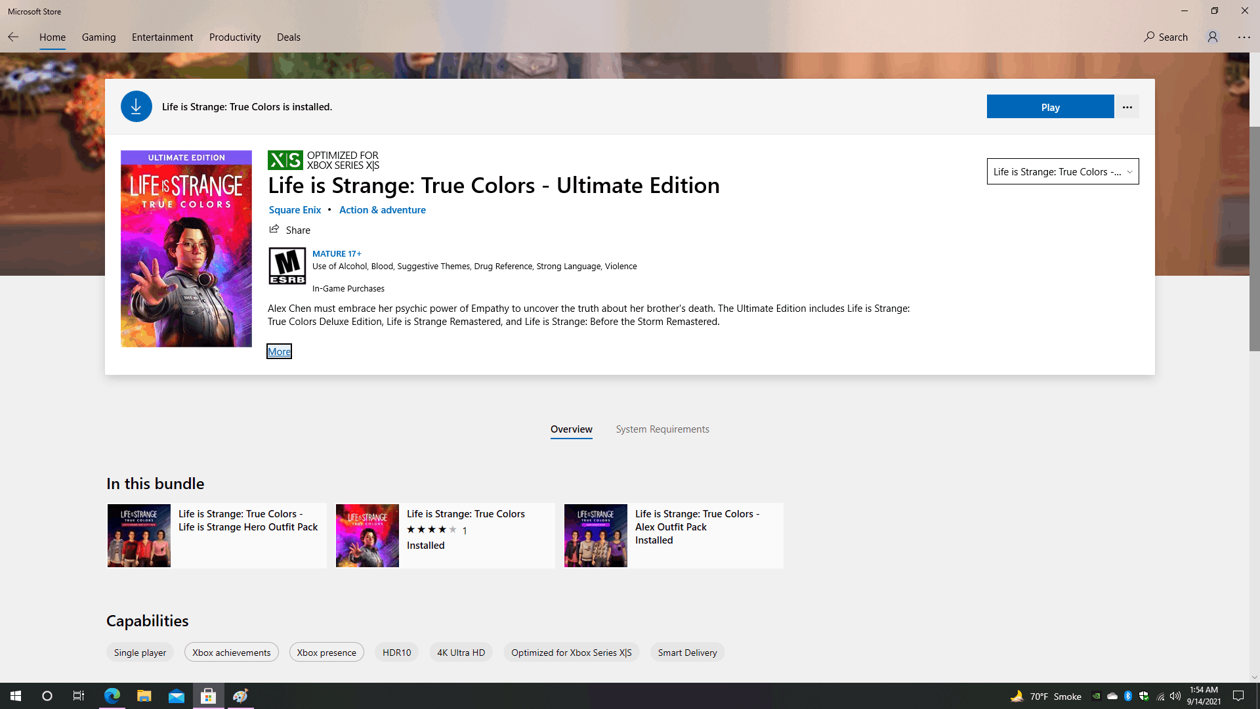Open the Action Center notifications icon
1260x709 pixels.
coord(1238,696)
